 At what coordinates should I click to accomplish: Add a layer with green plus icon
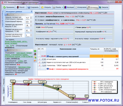[x=35, y=51]
